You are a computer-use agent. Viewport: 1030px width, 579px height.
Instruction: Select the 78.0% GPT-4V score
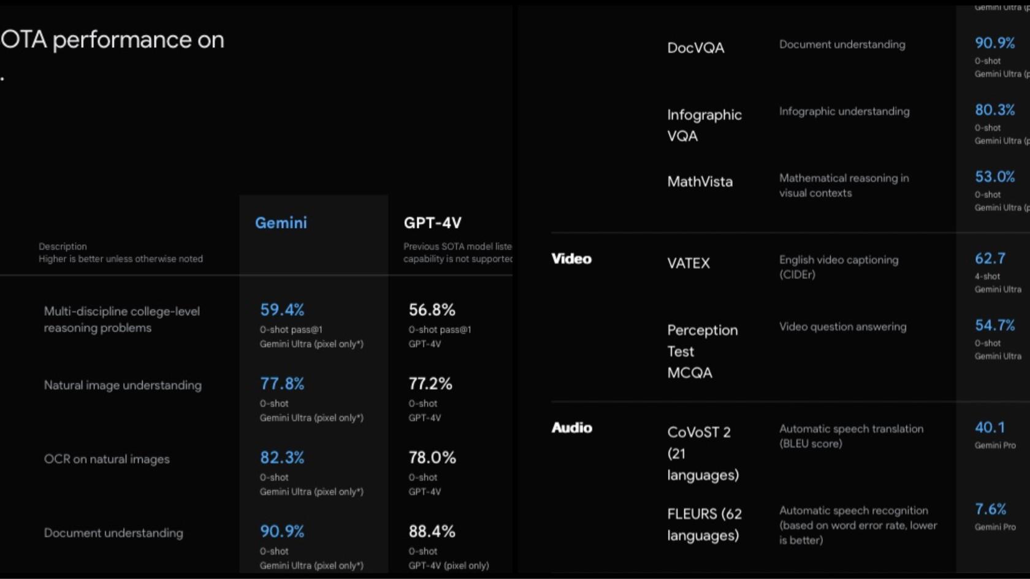pyautogui.click(x=432, y=458)
